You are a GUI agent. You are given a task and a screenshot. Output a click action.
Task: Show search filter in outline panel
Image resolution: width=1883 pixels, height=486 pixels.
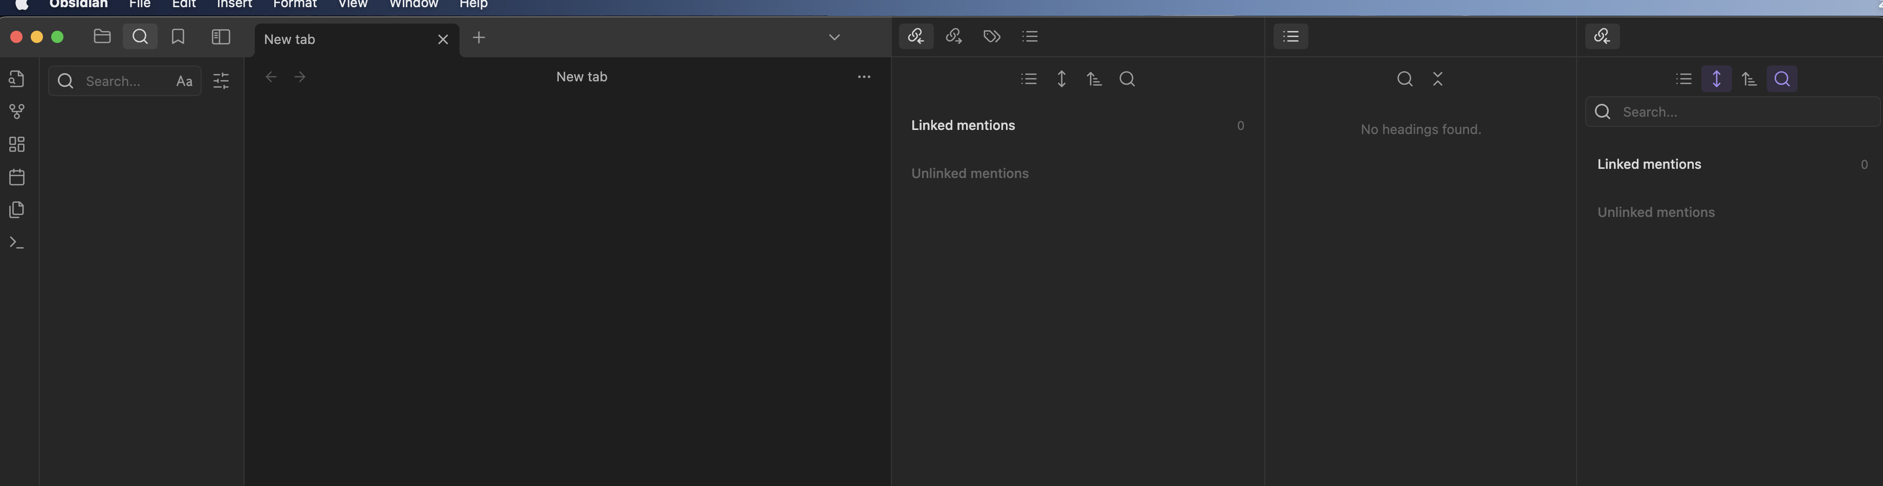coord(1404,79)
